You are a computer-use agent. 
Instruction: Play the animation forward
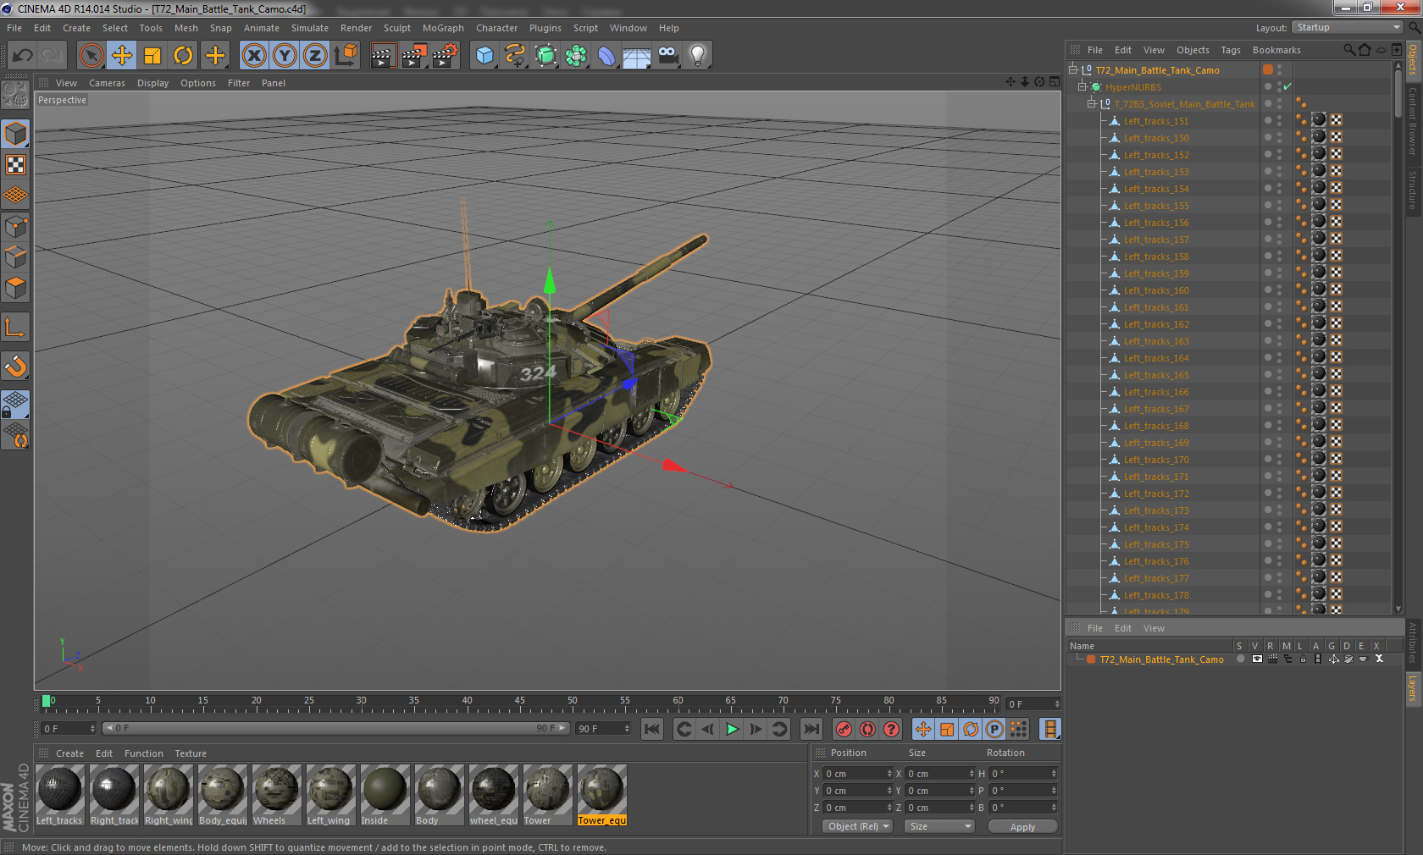pos(733,729)
